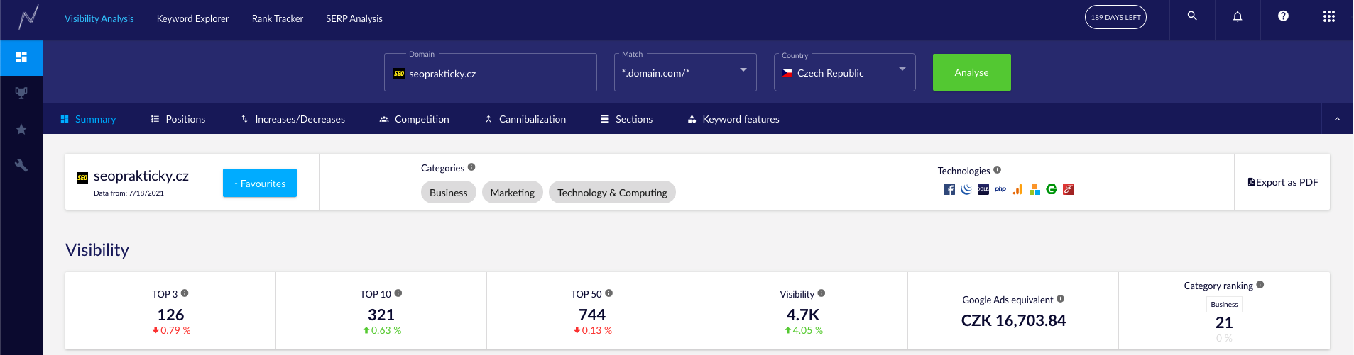Viewport: 1354px width, 355px height.
Task: Open the dashboard grid icon in sidebar
Action: click(x=21, y=57)
